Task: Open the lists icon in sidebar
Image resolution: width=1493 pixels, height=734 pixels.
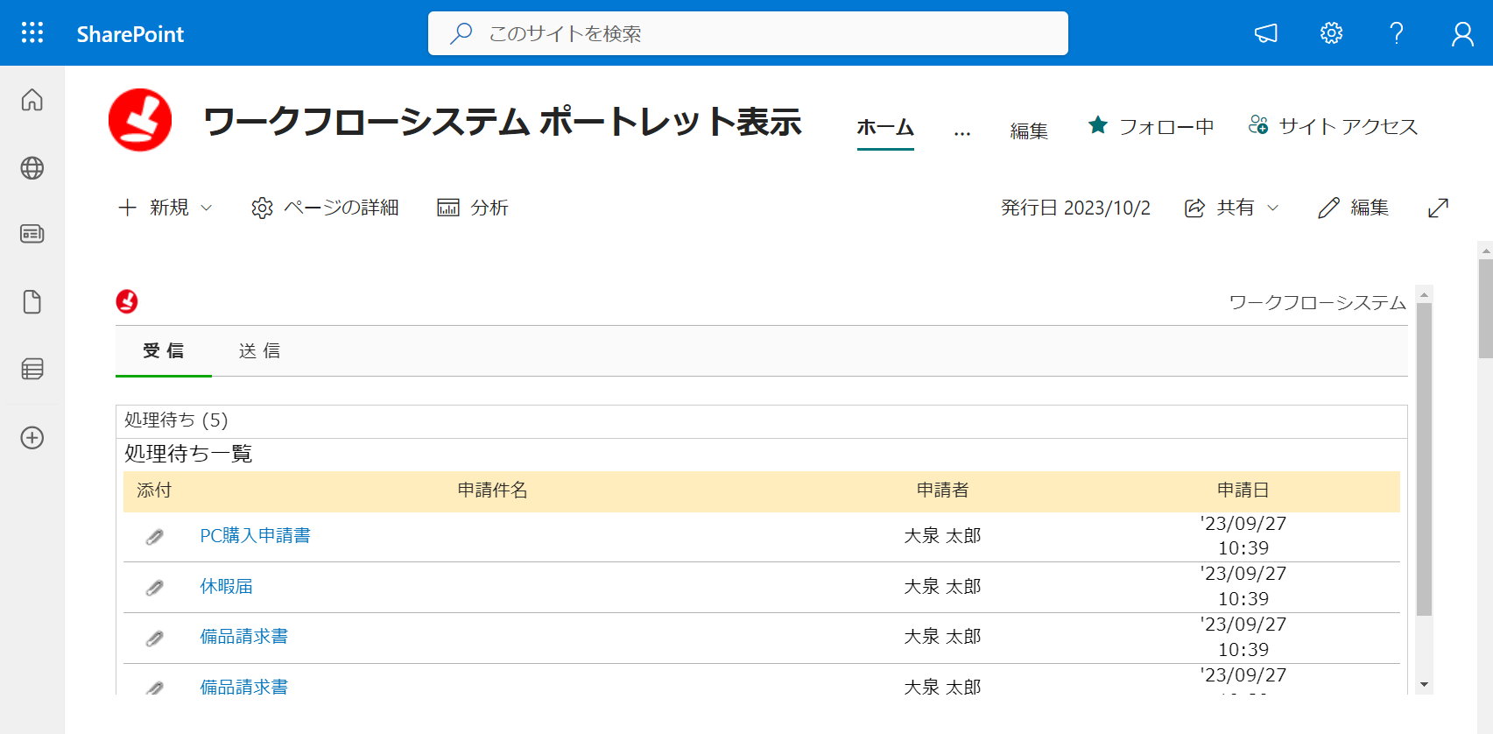Action: click(x=32, y=369)
